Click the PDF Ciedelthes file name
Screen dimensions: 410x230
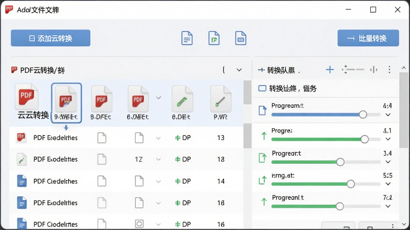55,181
